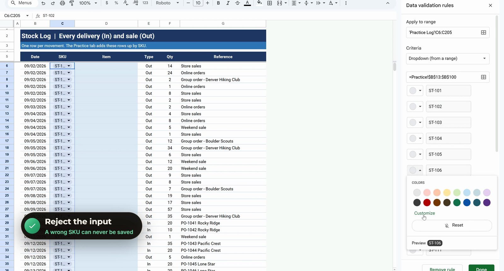Open the color dropdown for ST-101

pyautogui.click(x=415, y=91)
